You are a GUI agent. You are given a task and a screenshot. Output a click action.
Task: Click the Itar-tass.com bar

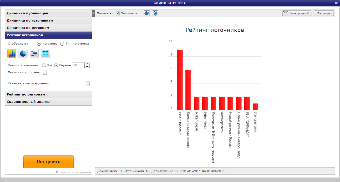point(256,107)
